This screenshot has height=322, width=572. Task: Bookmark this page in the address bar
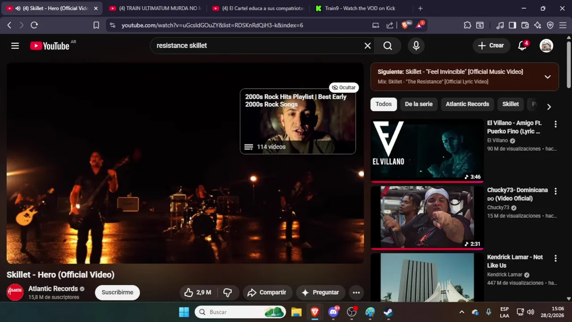point(96,25)
